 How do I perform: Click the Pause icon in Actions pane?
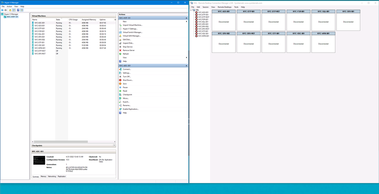(120, 87)
